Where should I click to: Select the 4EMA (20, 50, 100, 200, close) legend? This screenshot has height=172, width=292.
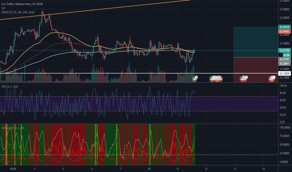(18, 12)
